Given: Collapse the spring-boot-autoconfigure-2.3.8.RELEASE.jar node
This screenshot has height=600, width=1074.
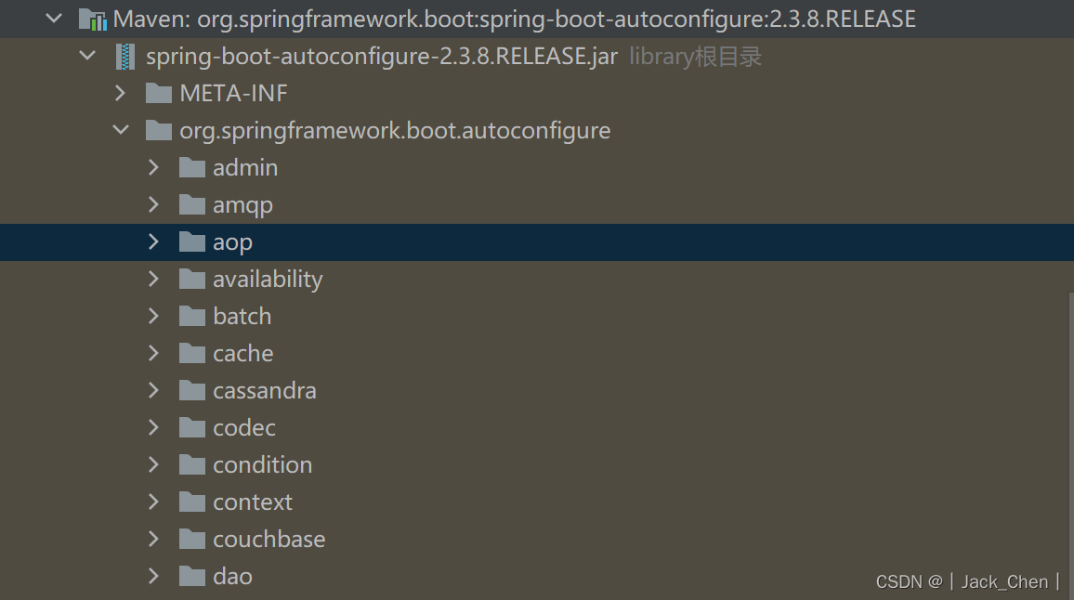Looking at the screenshot, I should [x=87, y=56].
